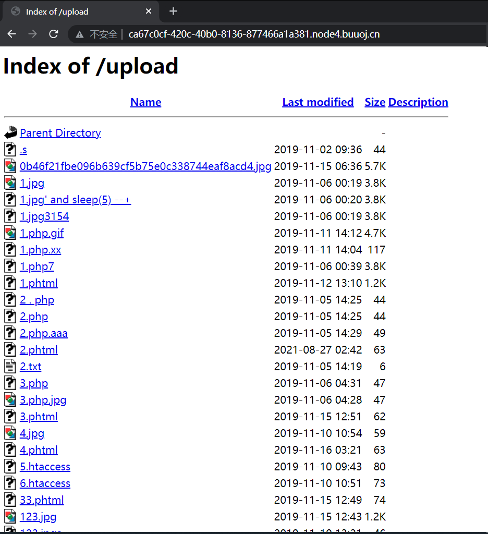Open the 1.jpg file link
The image size is (488, 534).
pyautogui.click(x=32, y=183)
